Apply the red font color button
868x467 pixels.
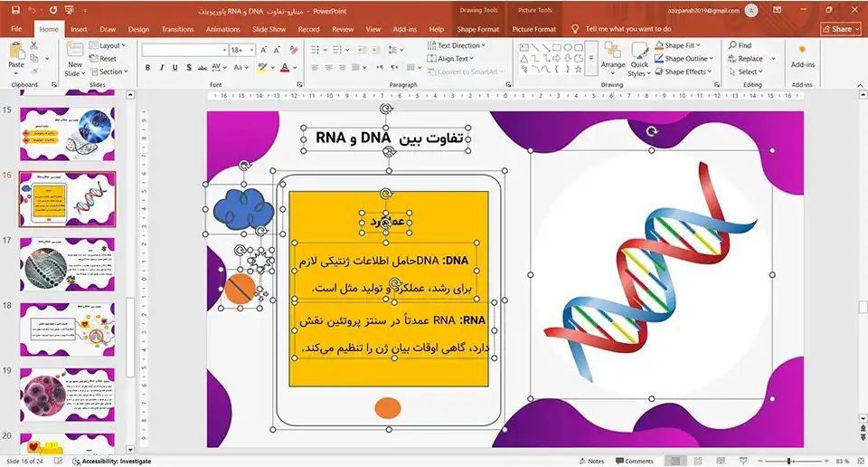285,68
